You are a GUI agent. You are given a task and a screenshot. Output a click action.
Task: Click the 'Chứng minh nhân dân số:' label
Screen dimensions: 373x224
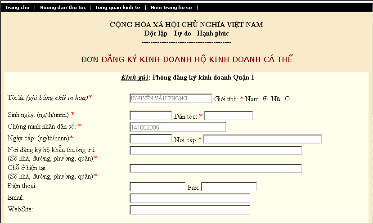42,126
